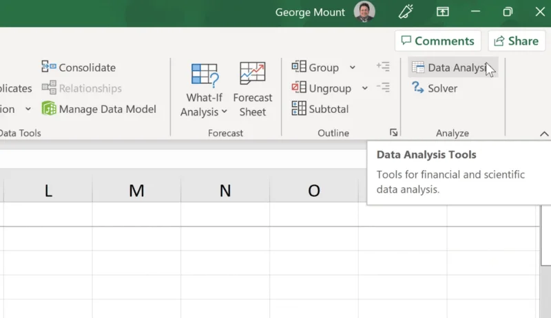
Task: Click the account name George Mount
Action: click(310, 12)
